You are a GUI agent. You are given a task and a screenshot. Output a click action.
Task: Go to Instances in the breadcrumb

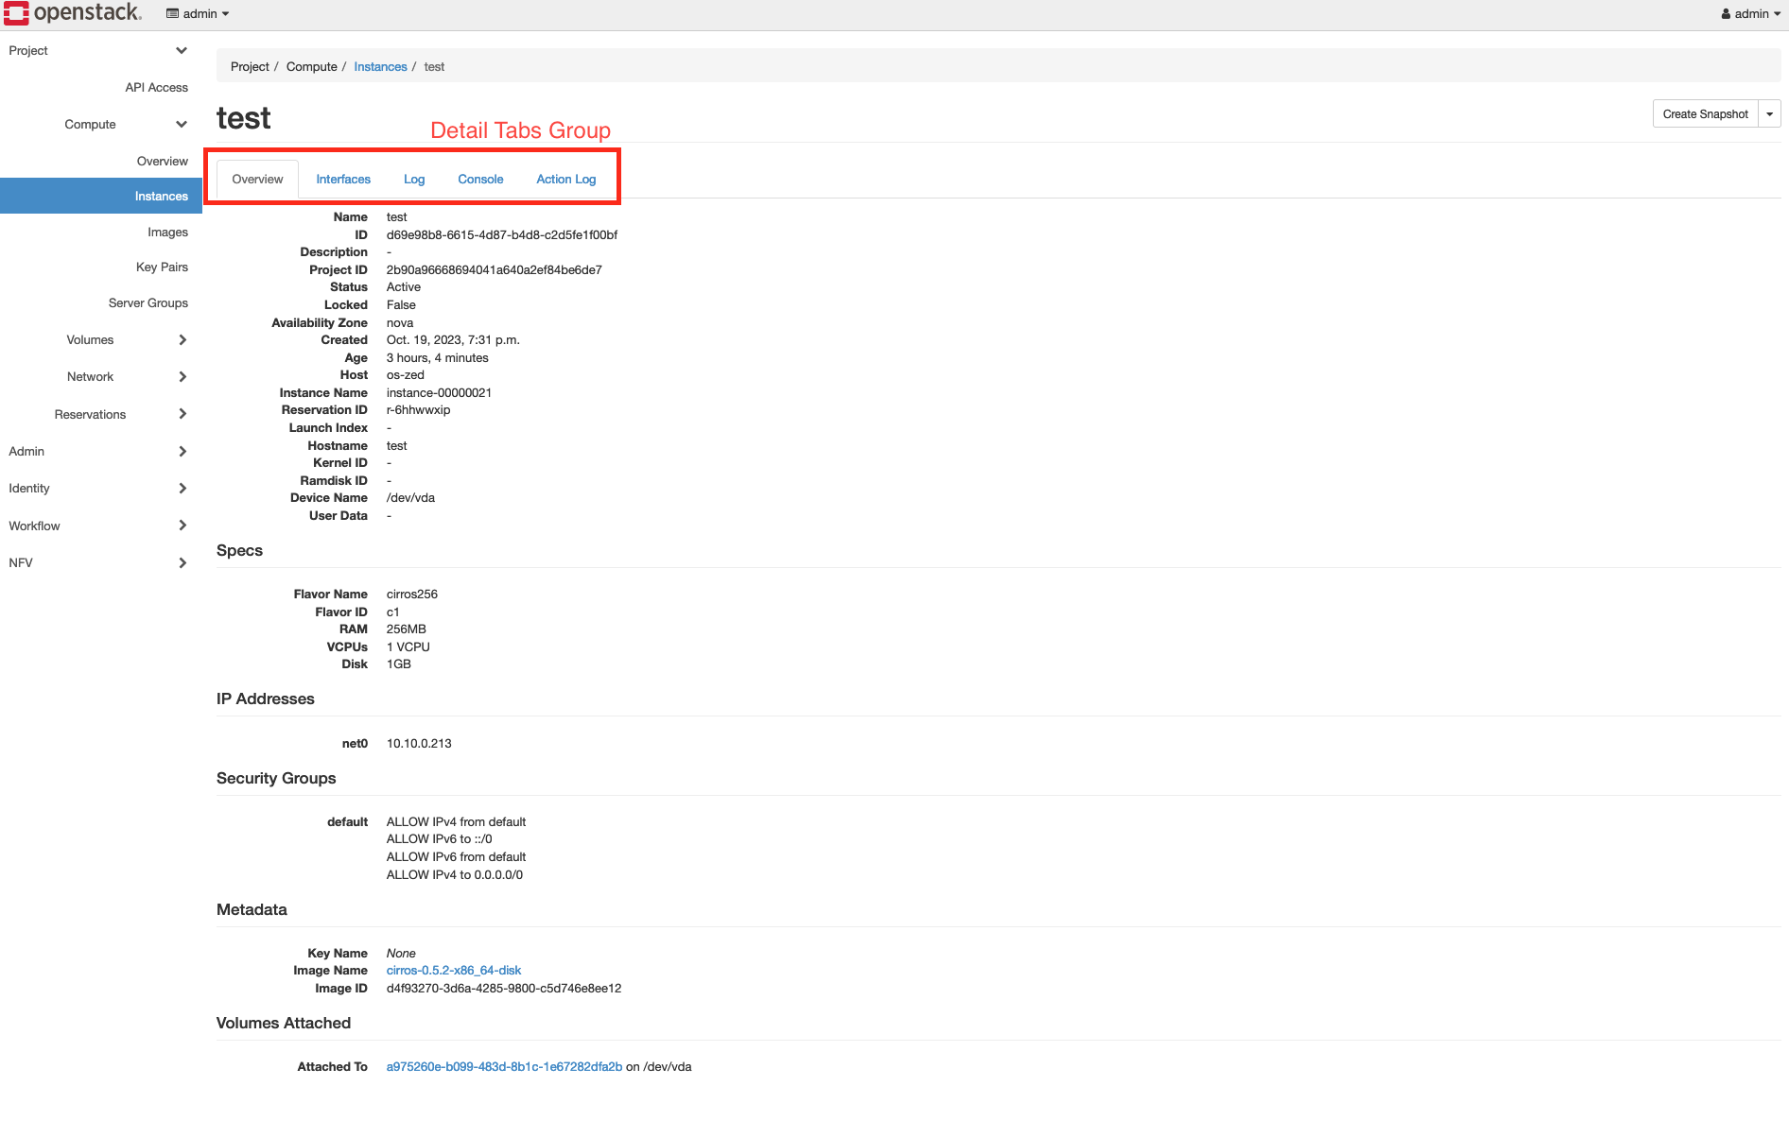coord(380,66)
